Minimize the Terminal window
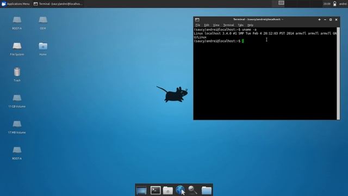Viewport: 348px width, 196px height. [x=325, y=20]
